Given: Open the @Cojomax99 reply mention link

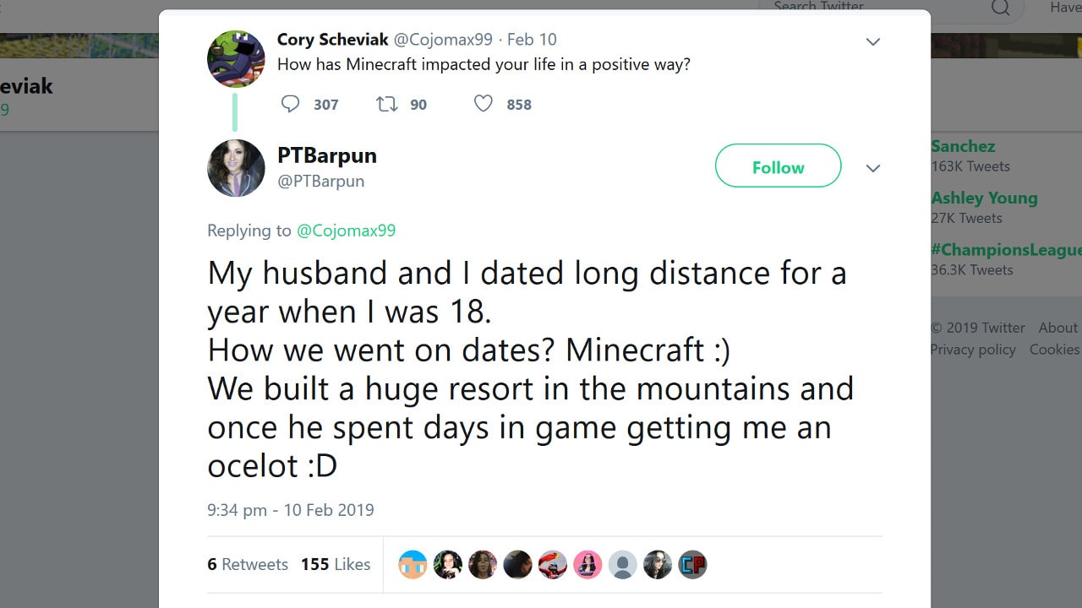Looking at the screenshot, I should pyautogui.click(x=346, y=231).
